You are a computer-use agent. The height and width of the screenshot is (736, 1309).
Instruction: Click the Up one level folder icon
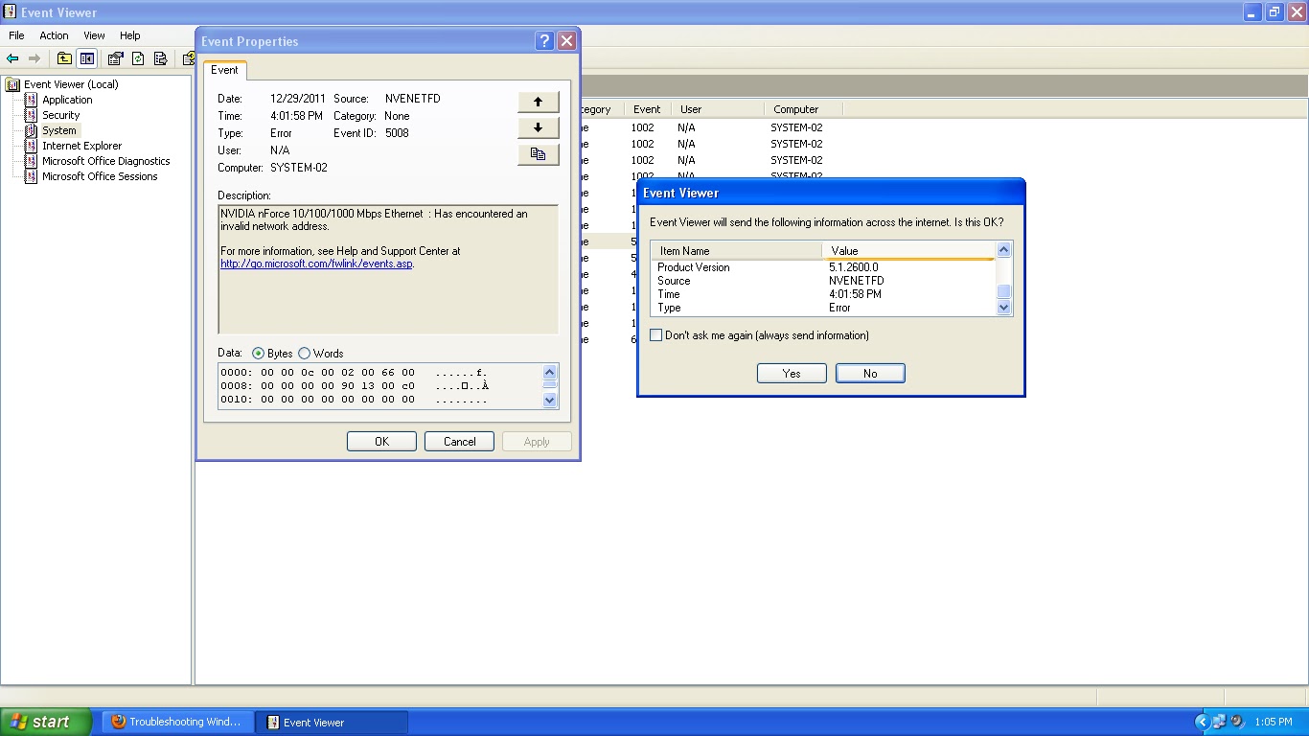pyautogui.click(x=64, y=58)
